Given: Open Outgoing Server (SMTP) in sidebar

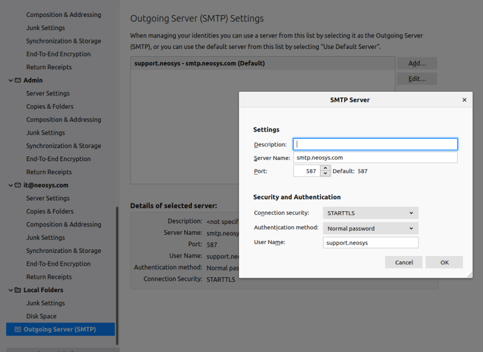Looking at the screenshot, I should coord(60,330).
